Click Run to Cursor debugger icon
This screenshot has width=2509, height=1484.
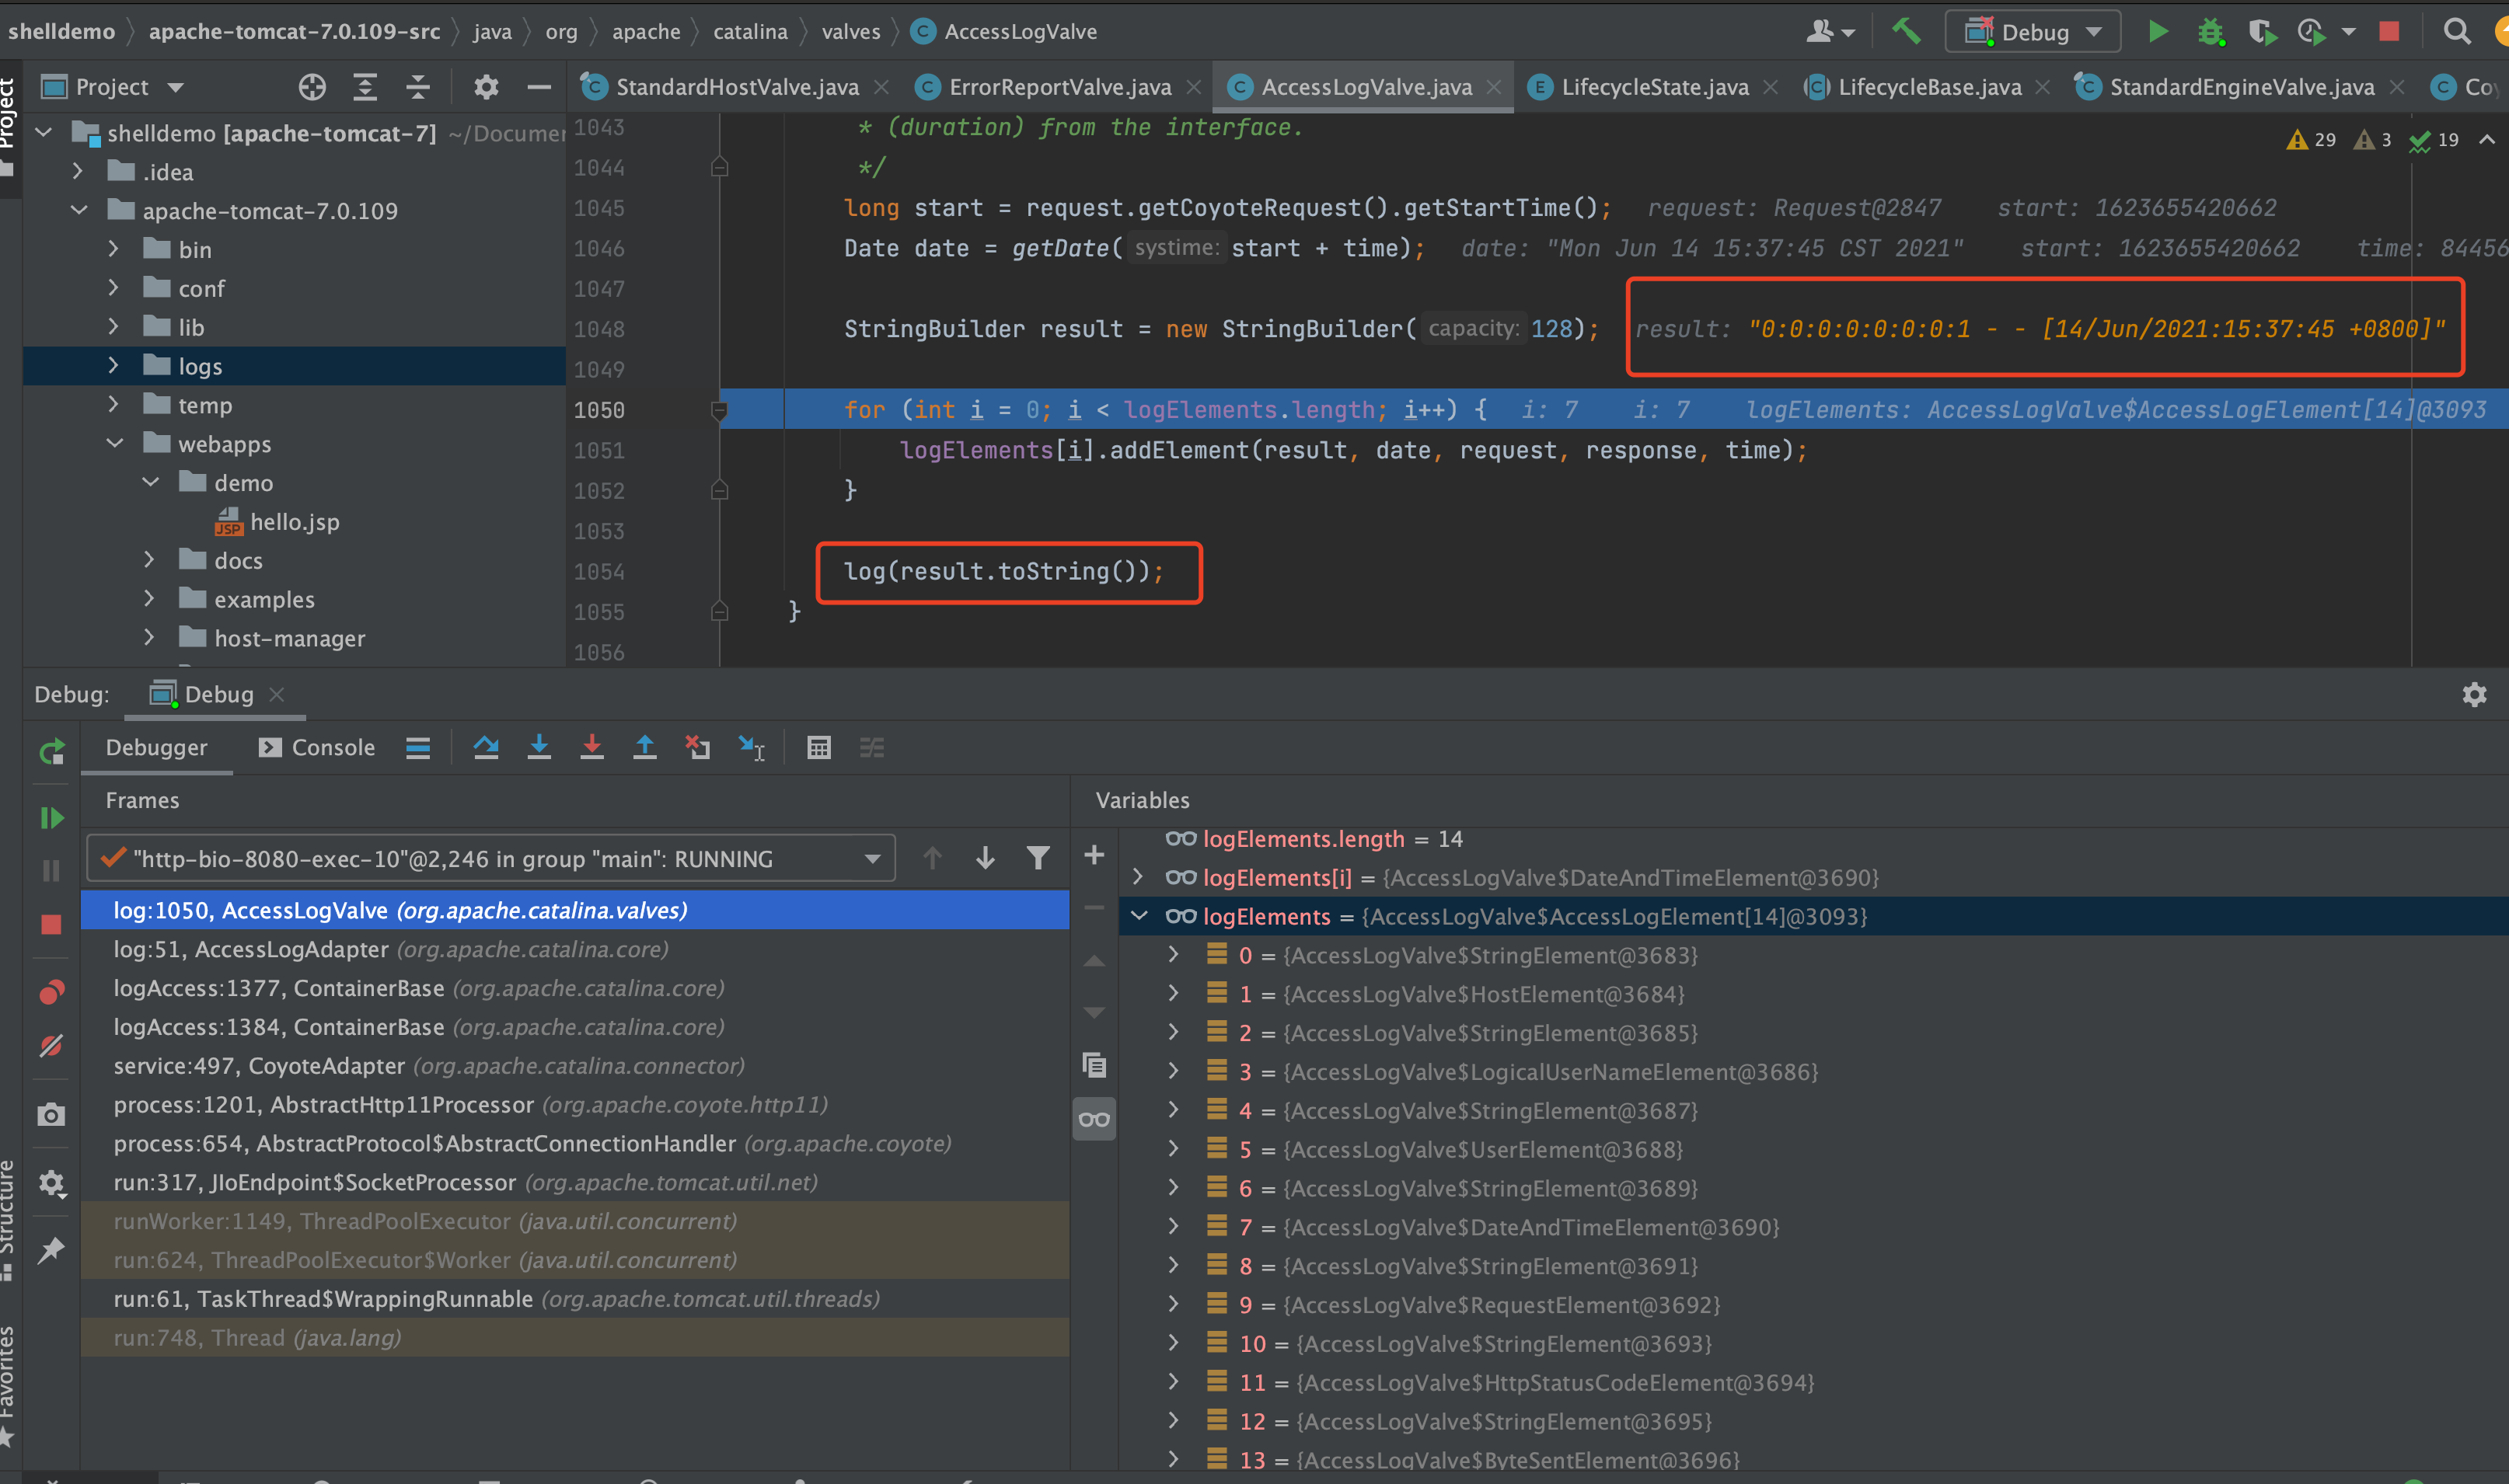[x=752, y=747]
